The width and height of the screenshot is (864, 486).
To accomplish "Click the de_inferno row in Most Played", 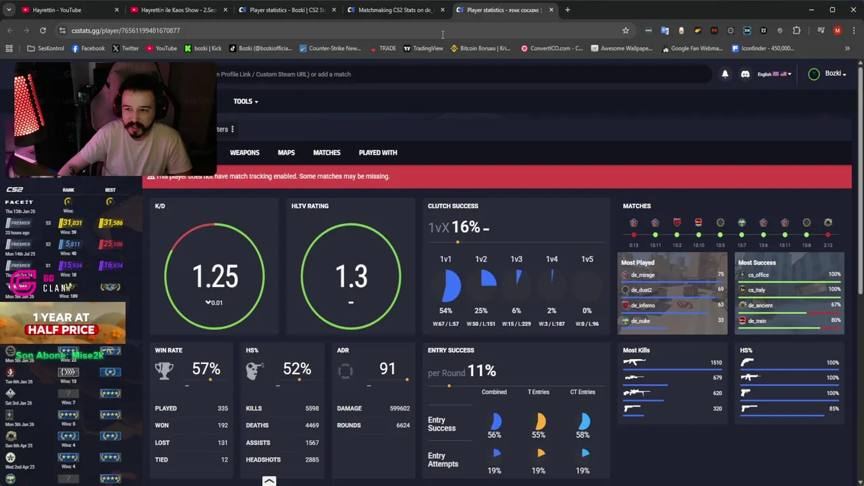I will 672,306.
